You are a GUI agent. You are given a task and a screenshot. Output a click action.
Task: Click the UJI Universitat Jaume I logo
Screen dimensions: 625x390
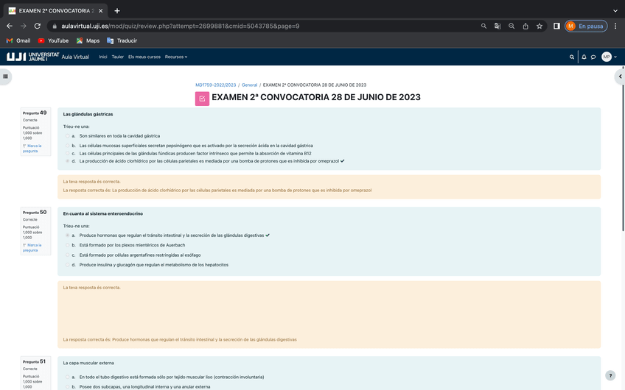pyautogui.click(x=32, y=57)
